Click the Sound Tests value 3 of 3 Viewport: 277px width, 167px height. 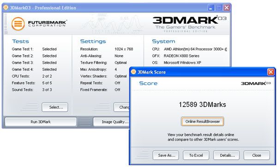(x=47, y=90)
